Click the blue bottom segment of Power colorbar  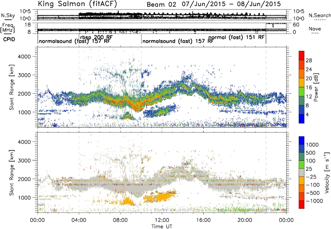(302, 119)
